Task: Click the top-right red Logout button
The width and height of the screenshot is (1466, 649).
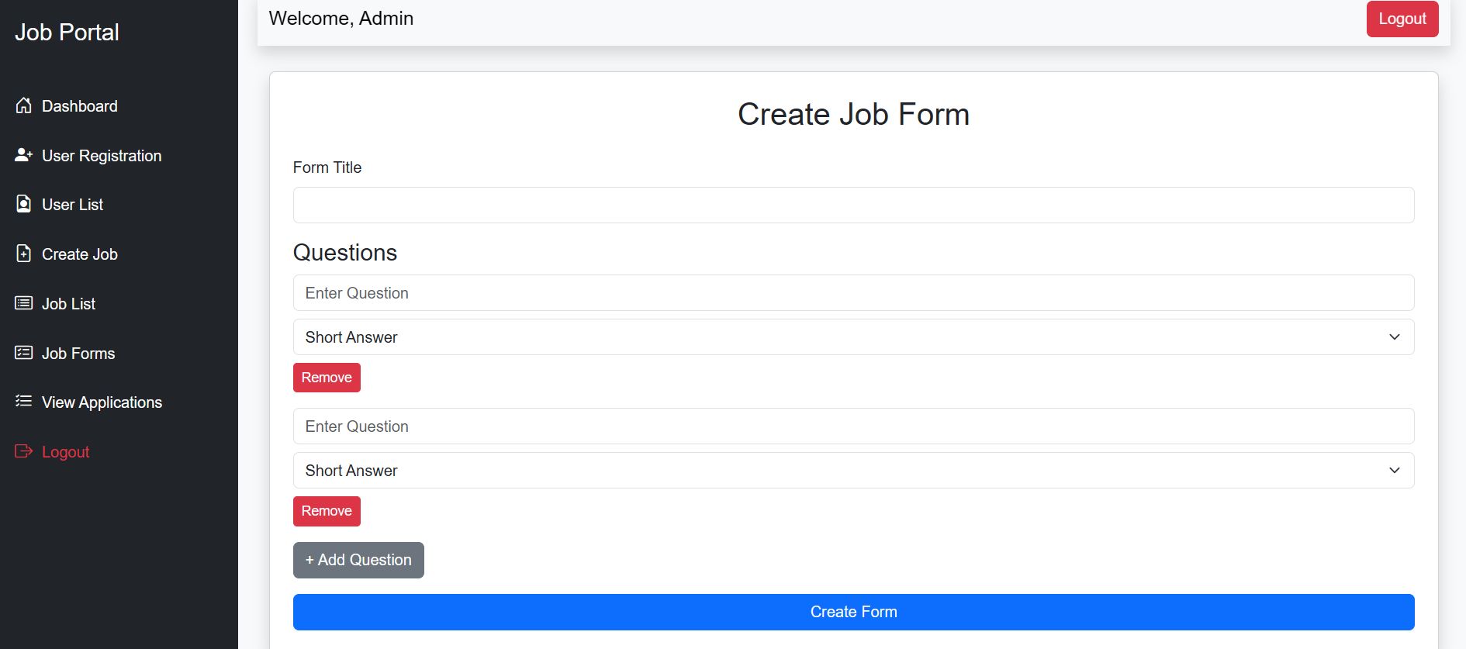Action: coord(1402,19)
